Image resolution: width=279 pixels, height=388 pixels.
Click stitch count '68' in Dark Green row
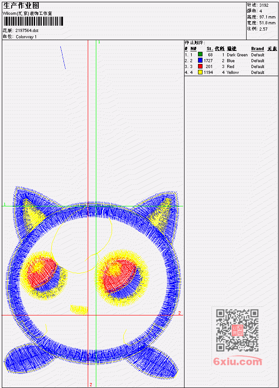(x=210, y=55)
